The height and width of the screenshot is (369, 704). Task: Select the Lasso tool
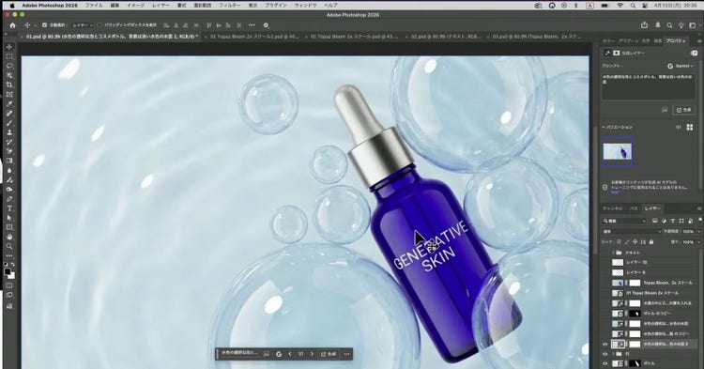[9, 66]
